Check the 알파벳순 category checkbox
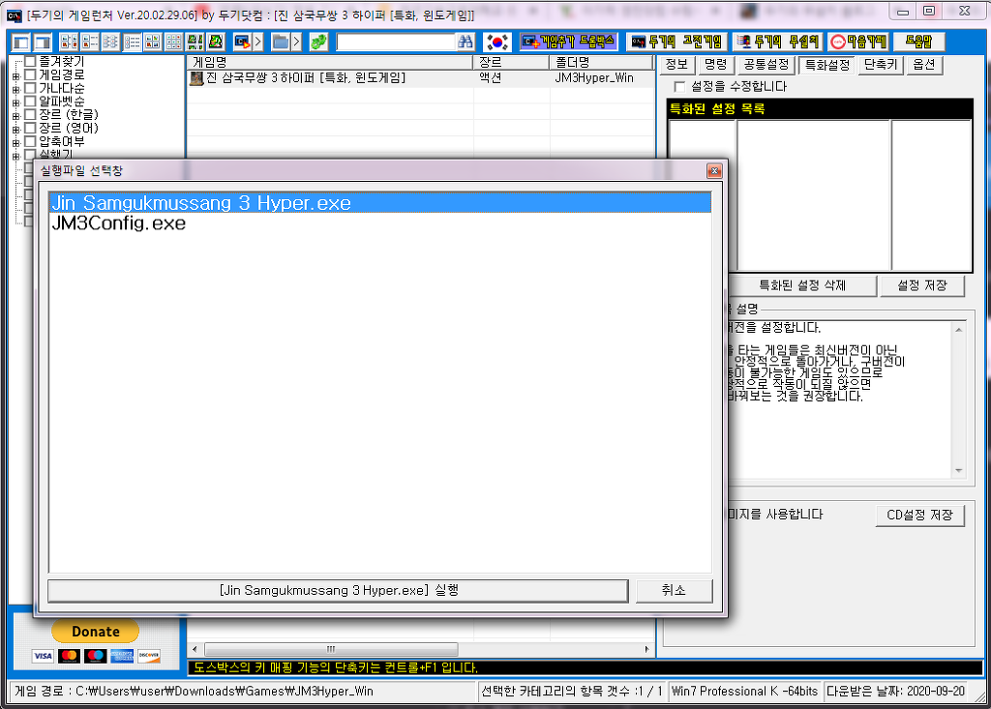991x709 pixels. coord(30,102)
